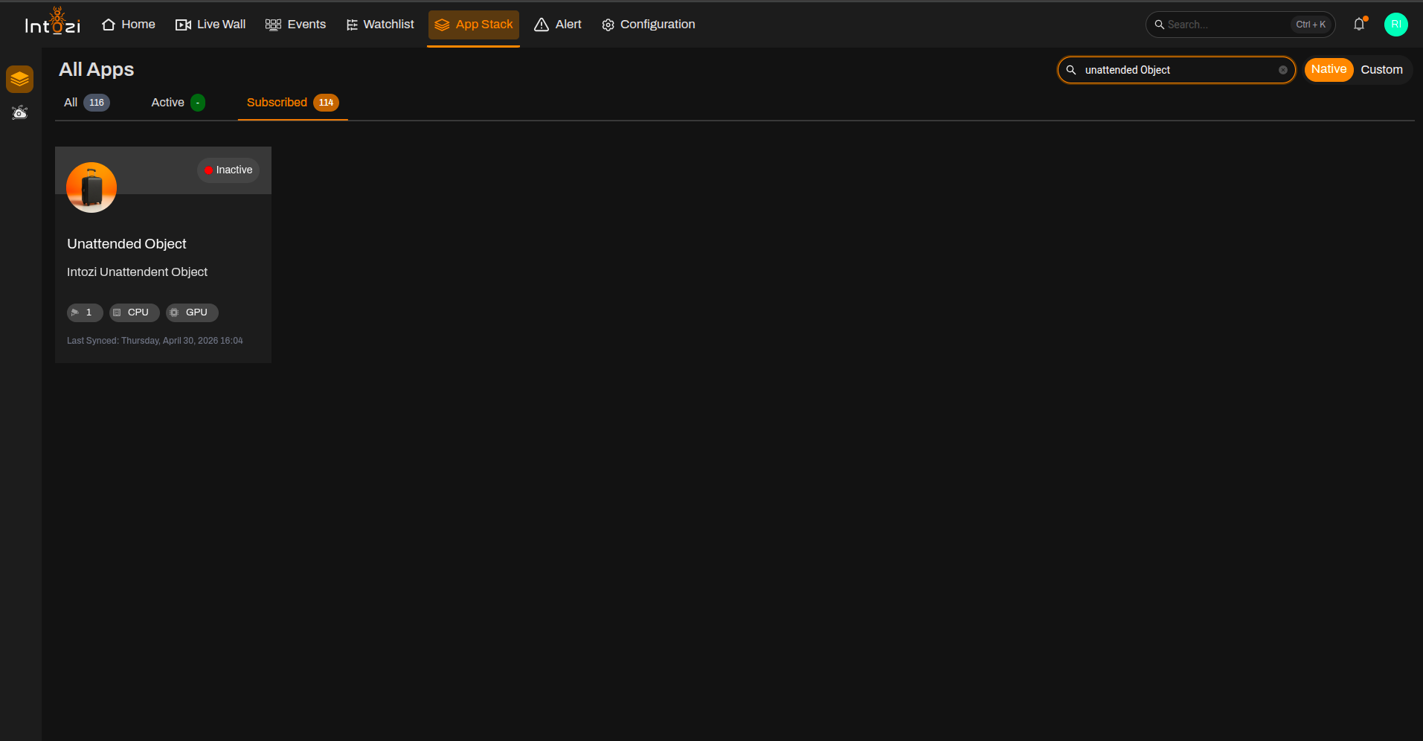Open the Events page
The image size is (1423, 741).
pos(296,25)
